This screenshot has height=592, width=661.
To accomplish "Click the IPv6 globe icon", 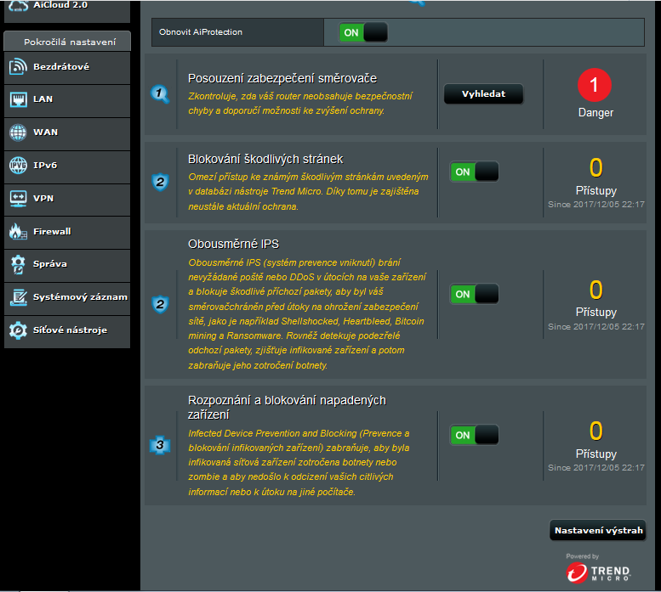I will (18, 165).
